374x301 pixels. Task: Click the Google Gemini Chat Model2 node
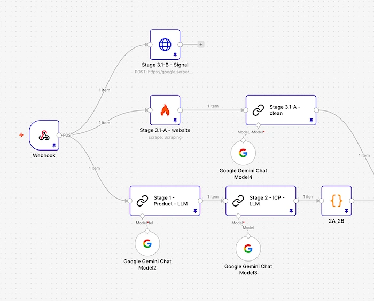pos(147,244)
